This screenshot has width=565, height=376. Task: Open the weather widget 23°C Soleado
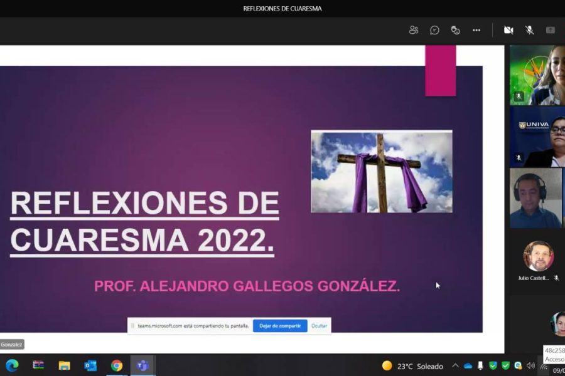(412, 366)
